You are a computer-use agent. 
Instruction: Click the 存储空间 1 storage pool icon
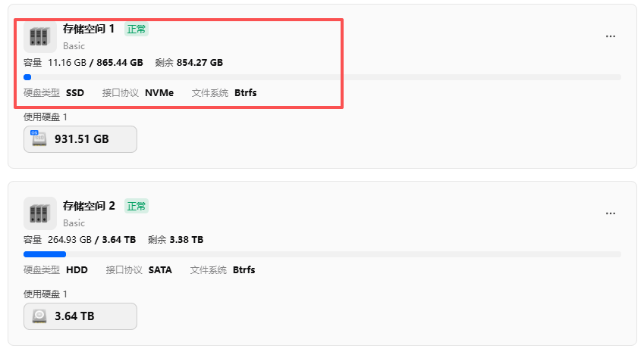[x=40, y=36]
